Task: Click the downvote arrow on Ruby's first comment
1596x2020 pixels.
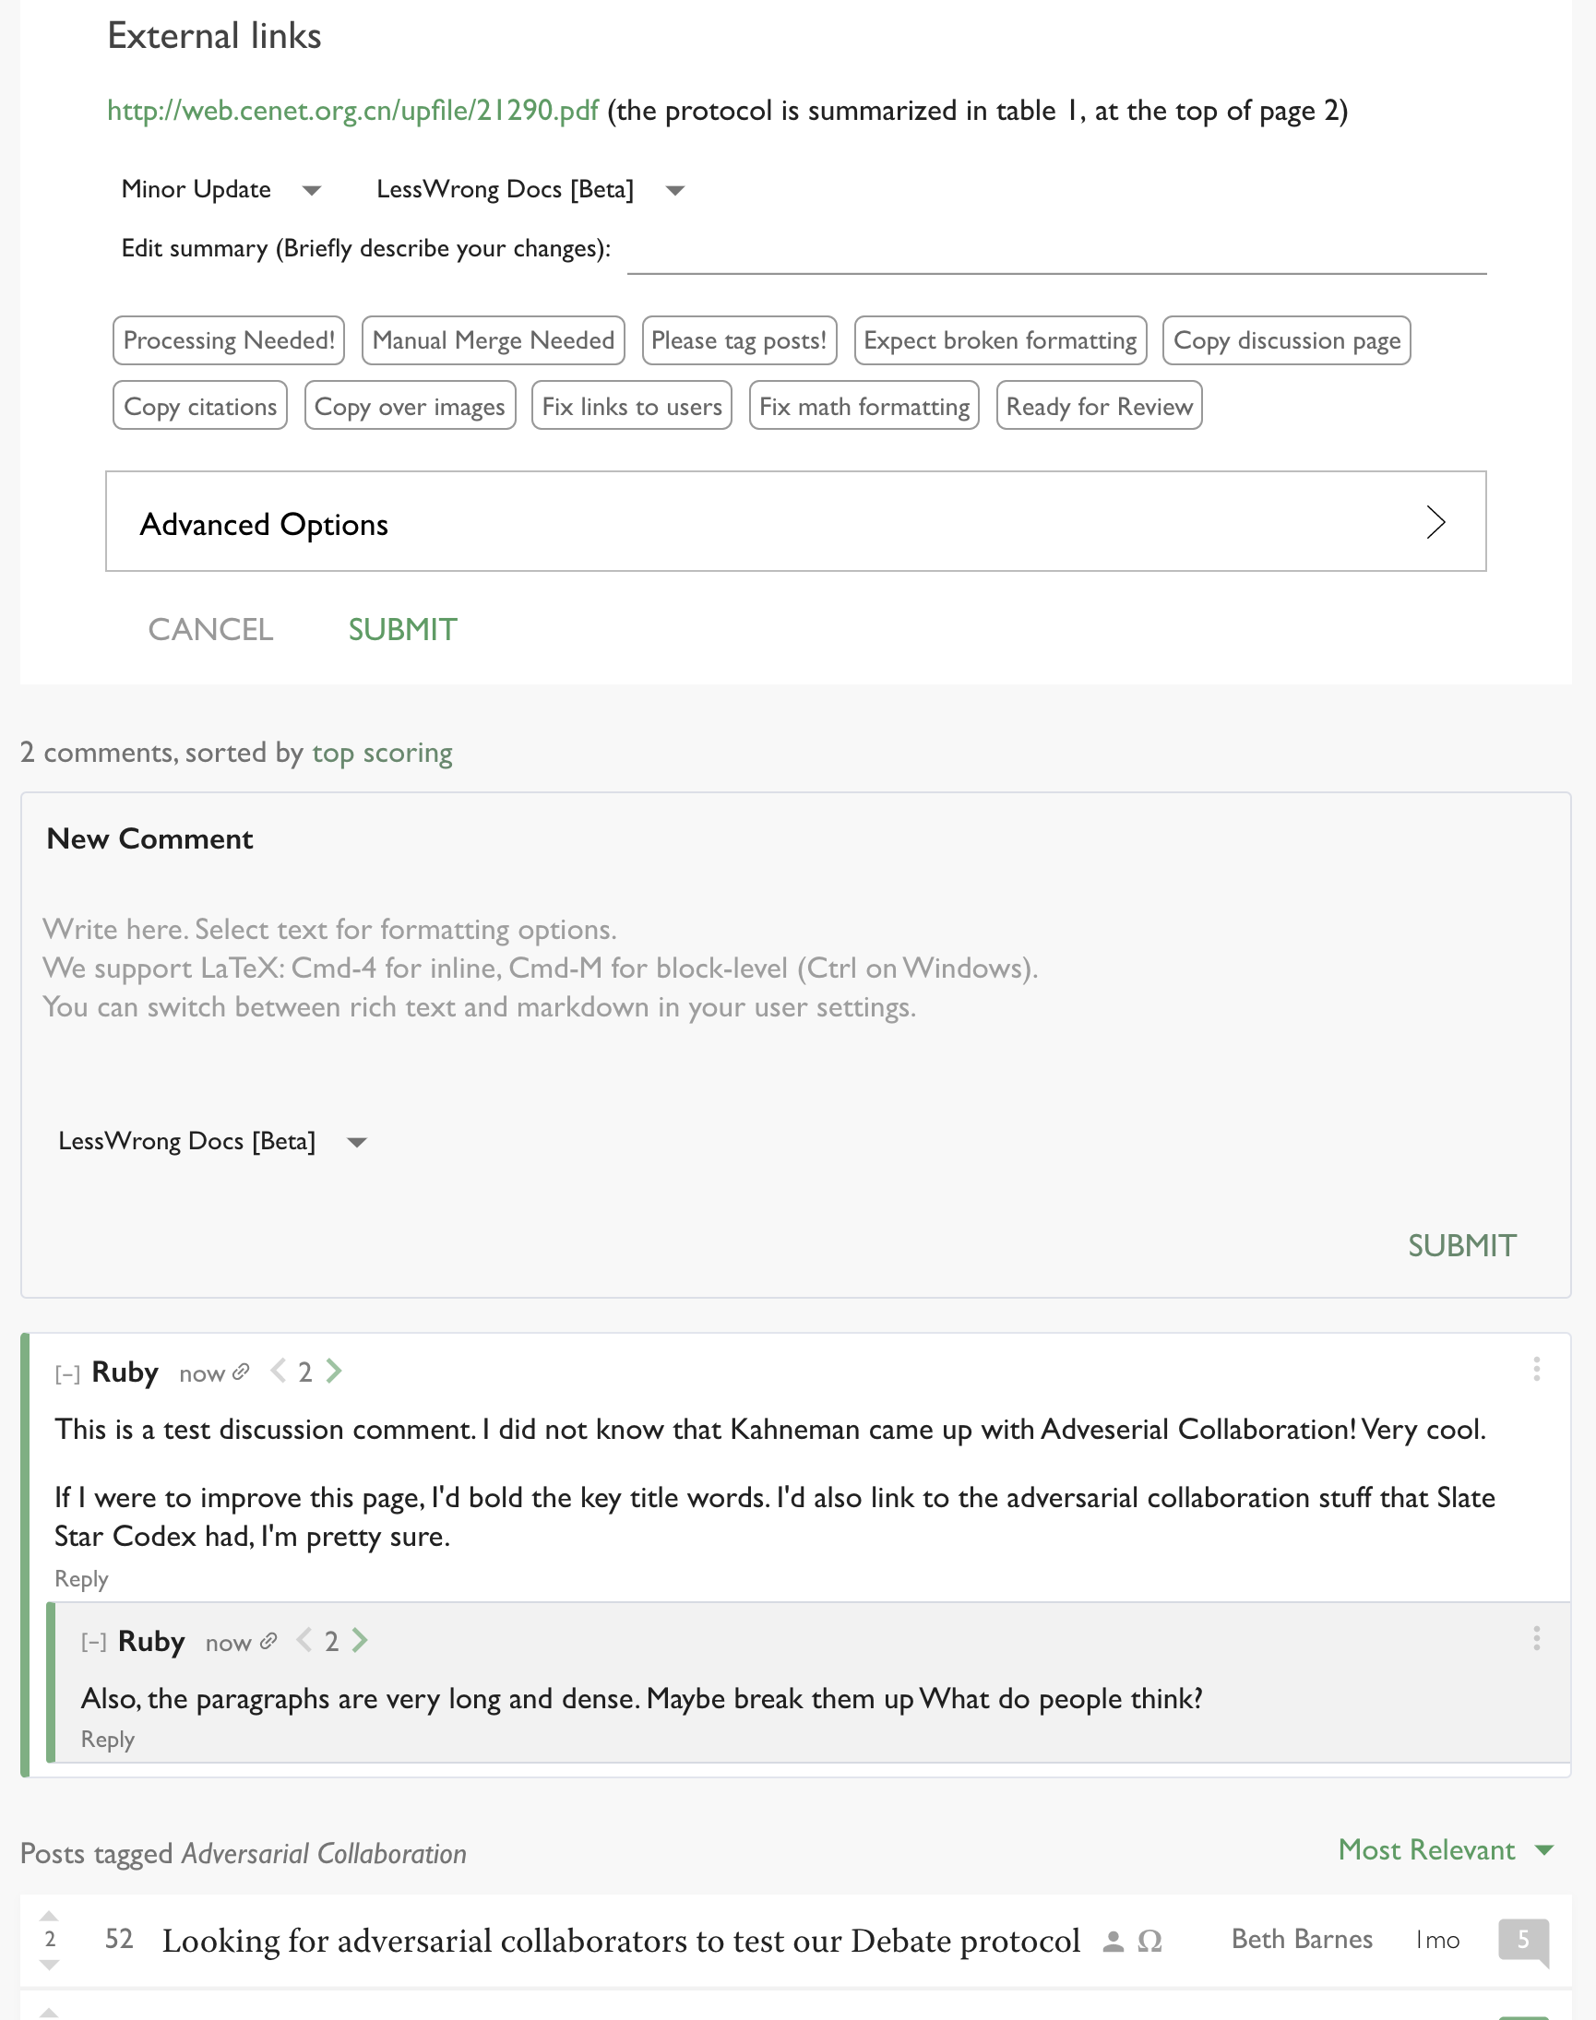Action: [x=278, y=1371]
